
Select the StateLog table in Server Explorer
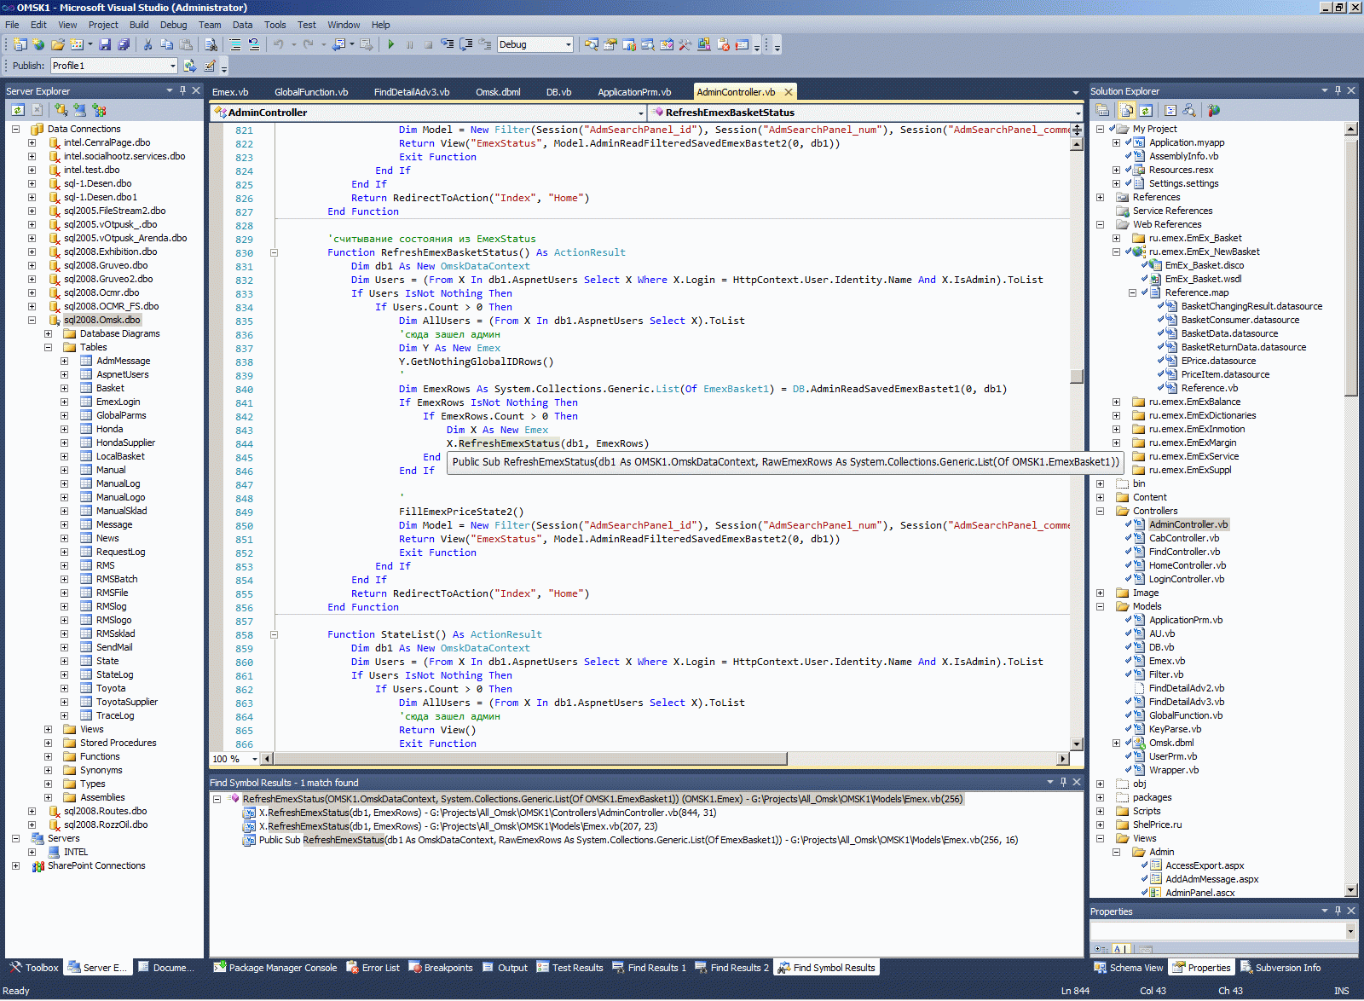tap(114, 674)
